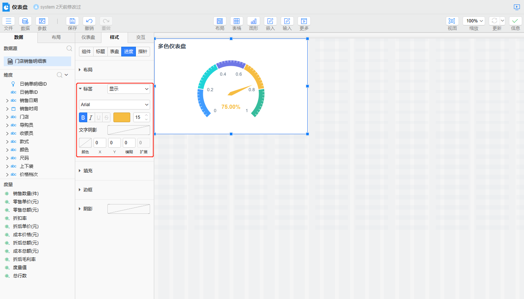This screenshot has height=299, width=524.
Task: Switch to the 交互 (interaction) tab
Action: coord(141,37)
